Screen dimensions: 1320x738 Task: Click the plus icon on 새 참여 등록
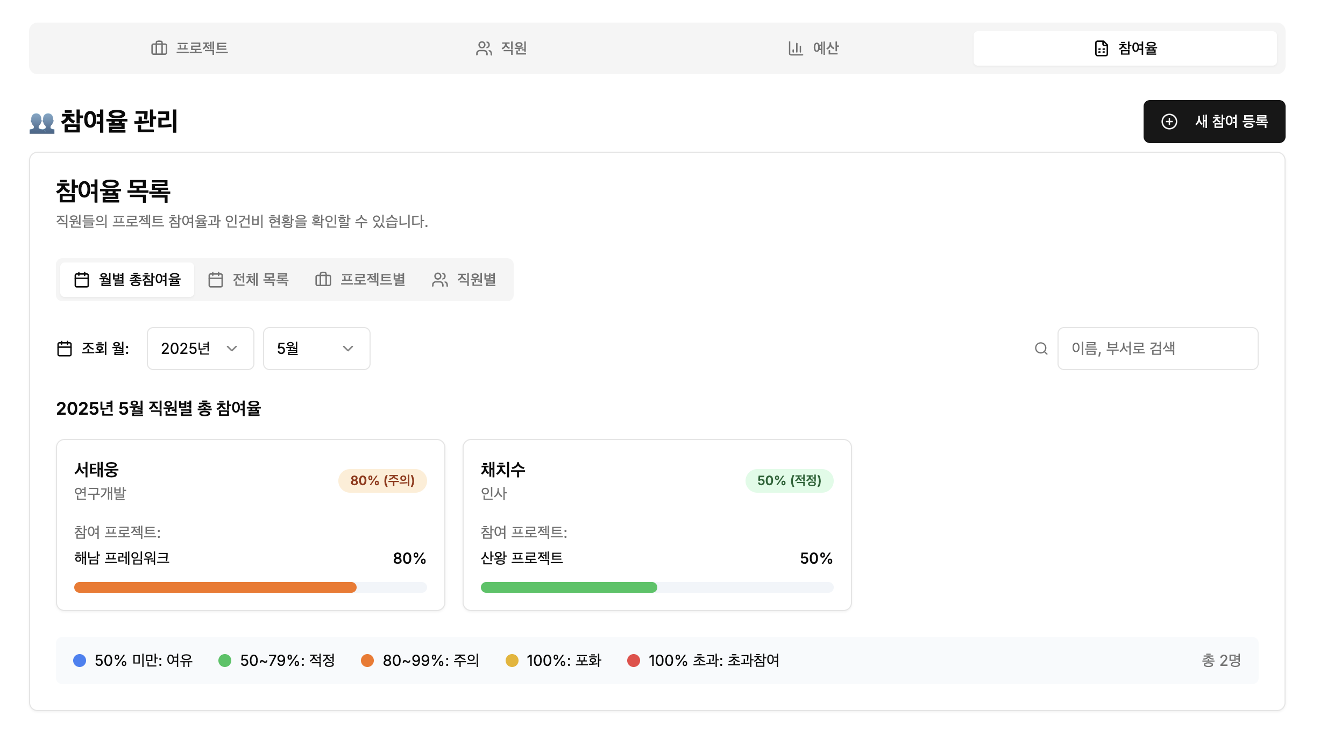pyautogui.click(x=1170, y=122)
